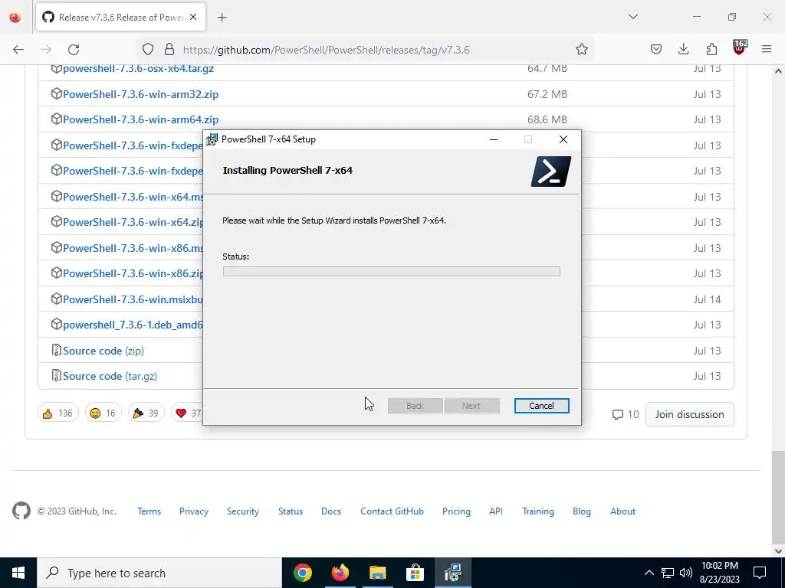Reload the GitHub release page
The image size is (785, 588).
click(74, 50)
